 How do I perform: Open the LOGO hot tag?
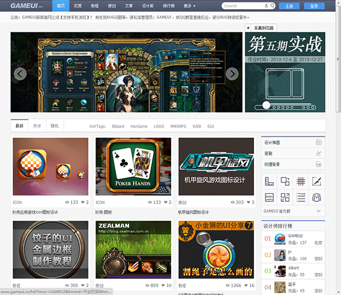(159, 126)
